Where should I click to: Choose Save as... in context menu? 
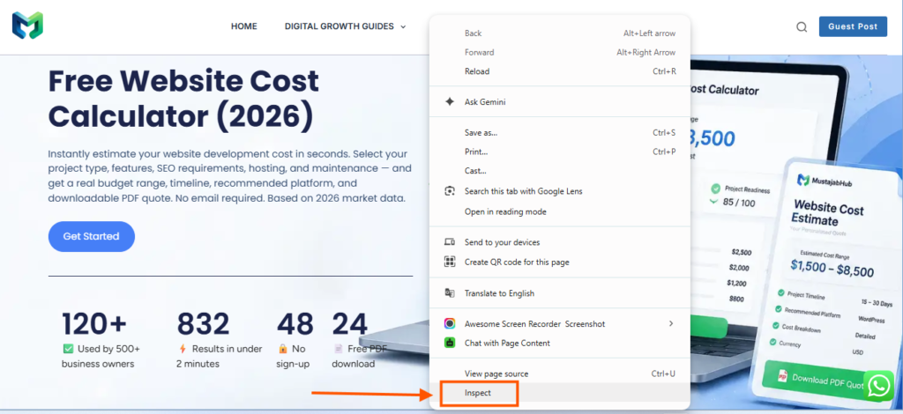click(560, 133)
